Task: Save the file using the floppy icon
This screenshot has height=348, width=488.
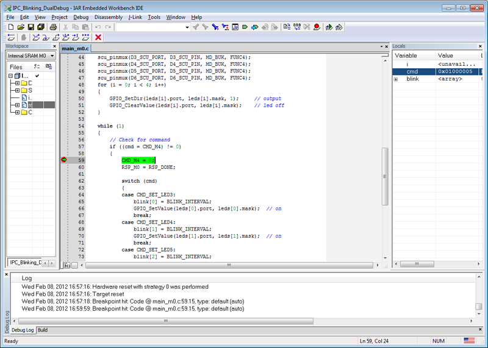Action: pos(30,27)
